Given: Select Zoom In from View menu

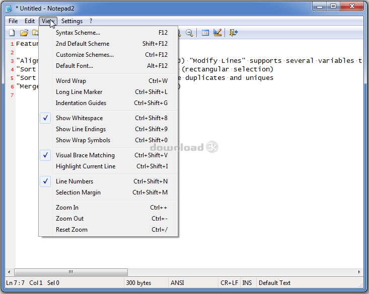Looking at the screenshot, I should pos(109,207).
